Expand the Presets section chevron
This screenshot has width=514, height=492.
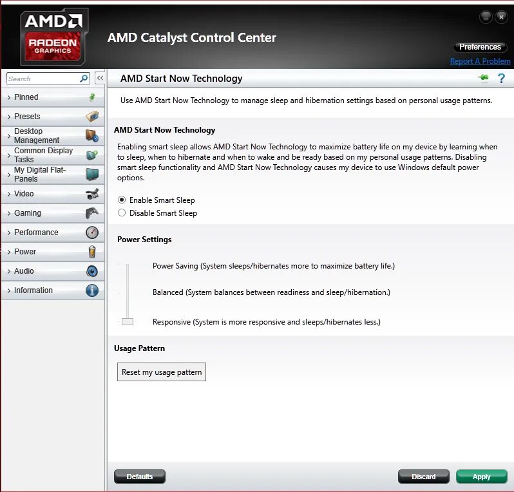tap(9, 117)
